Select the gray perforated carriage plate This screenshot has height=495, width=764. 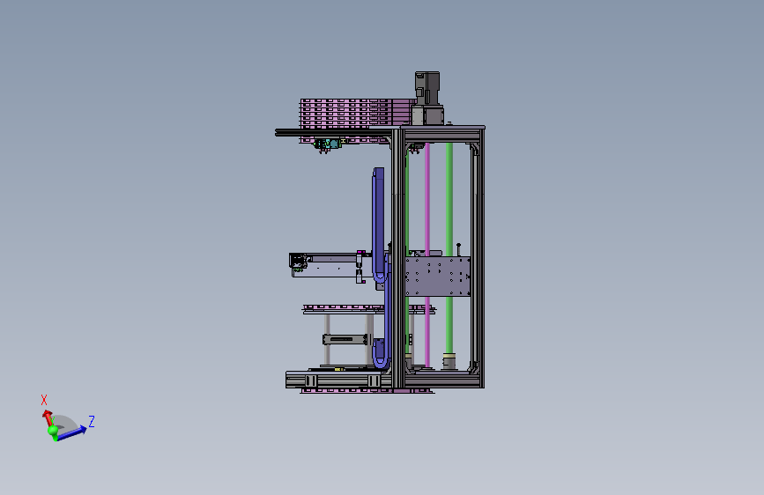click(438, 277)
